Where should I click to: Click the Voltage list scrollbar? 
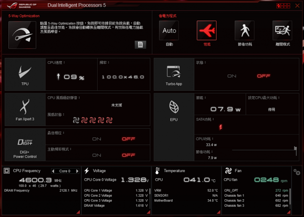pos(149,191)
